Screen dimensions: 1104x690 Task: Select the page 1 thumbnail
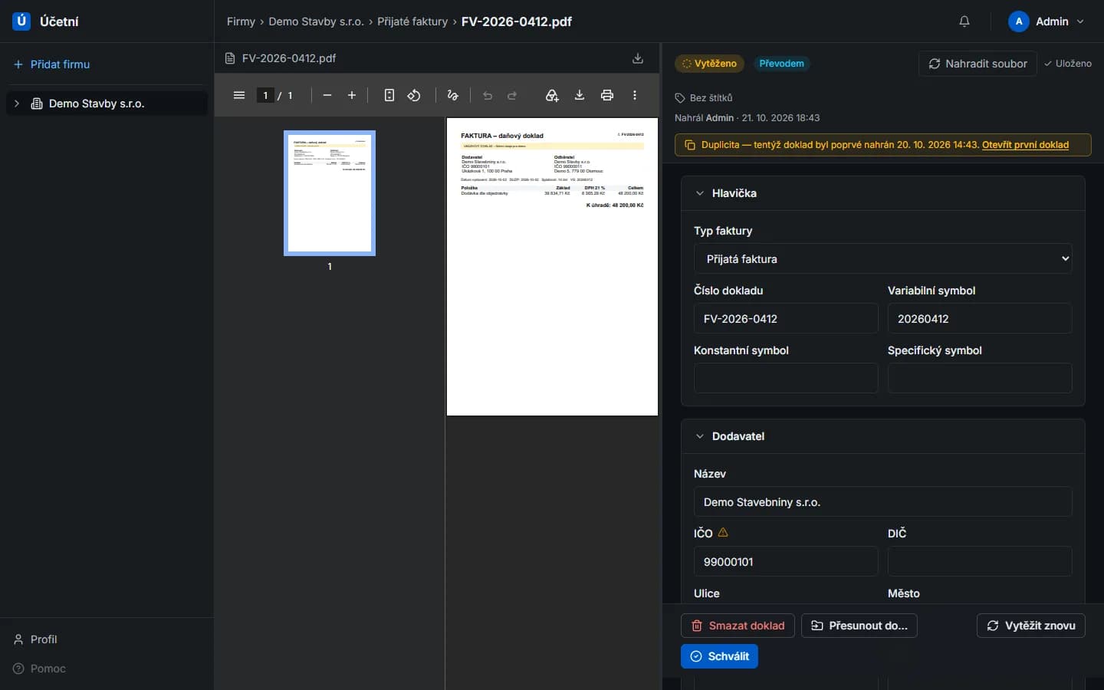pos(330,193)
